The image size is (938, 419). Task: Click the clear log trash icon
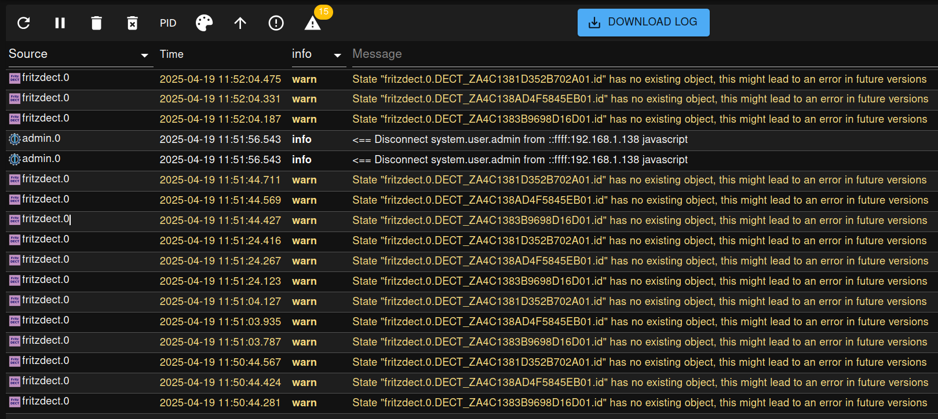(96, 23)
